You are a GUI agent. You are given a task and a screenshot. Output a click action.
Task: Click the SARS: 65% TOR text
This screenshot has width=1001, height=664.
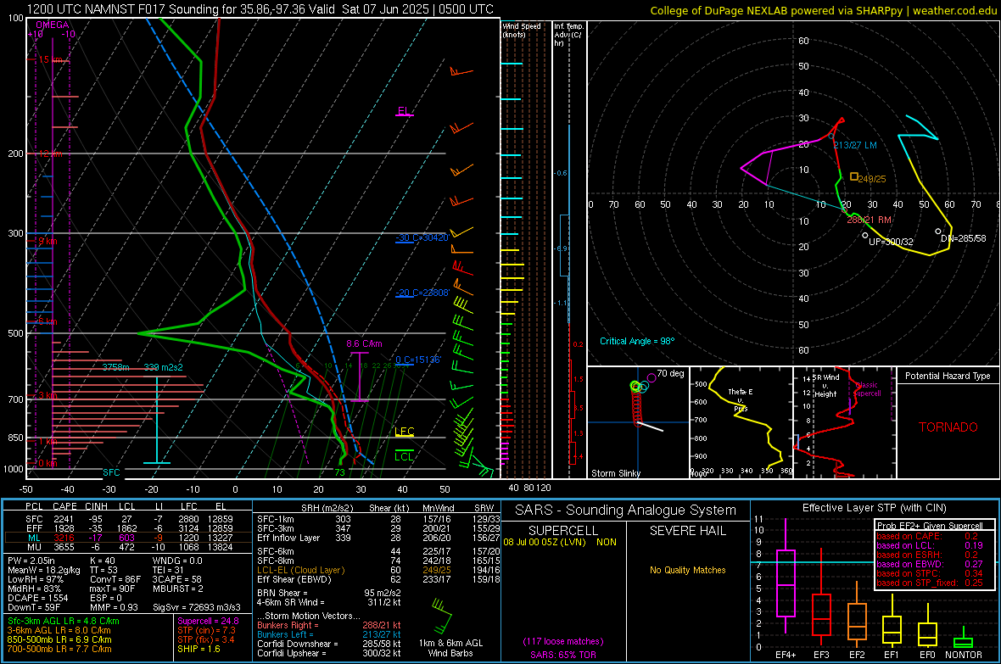click(563, 655)
